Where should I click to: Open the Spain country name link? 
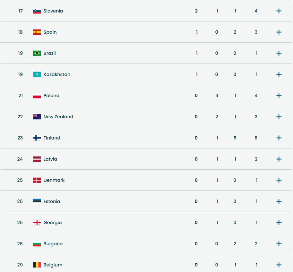coord(50,32)
